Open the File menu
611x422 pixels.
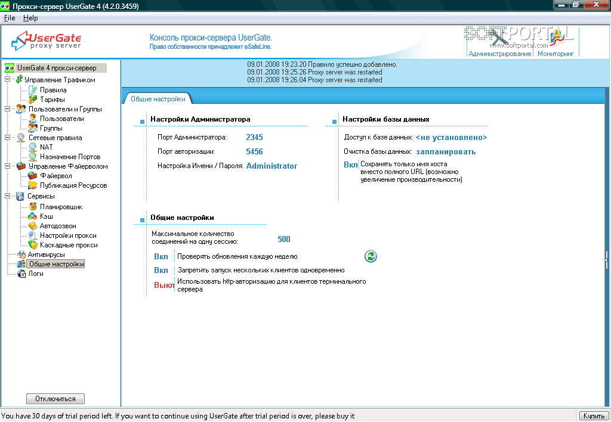(10, 18)
